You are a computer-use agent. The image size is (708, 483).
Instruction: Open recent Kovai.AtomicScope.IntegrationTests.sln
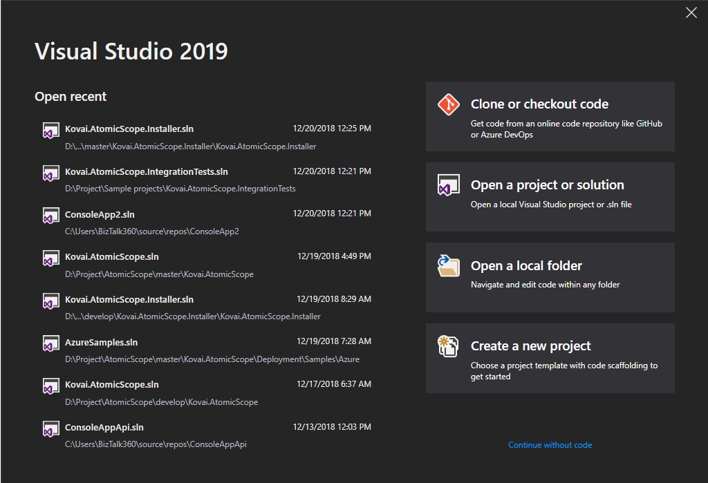(x=205, y=180)
